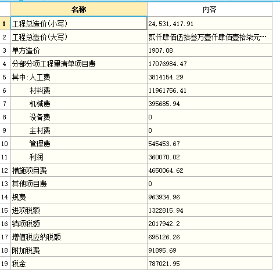Select the 分部分项工程量清单项目费 row name
Screen dimensions: 280x277
point(79,63)
